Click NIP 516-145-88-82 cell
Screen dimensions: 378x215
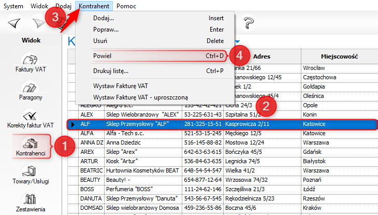pyautogui.click(x=203, y=142)
